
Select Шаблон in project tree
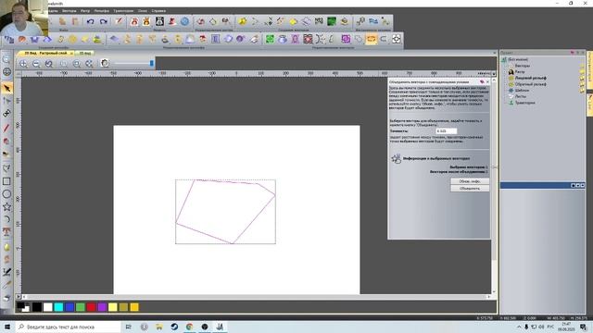522,91
